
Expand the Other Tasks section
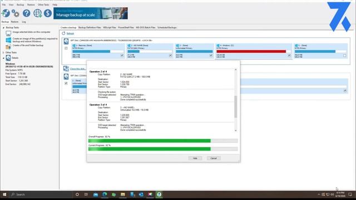click(3, 53)
